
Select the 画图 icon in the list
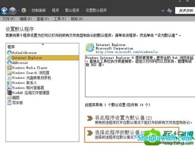coord(10,98)
